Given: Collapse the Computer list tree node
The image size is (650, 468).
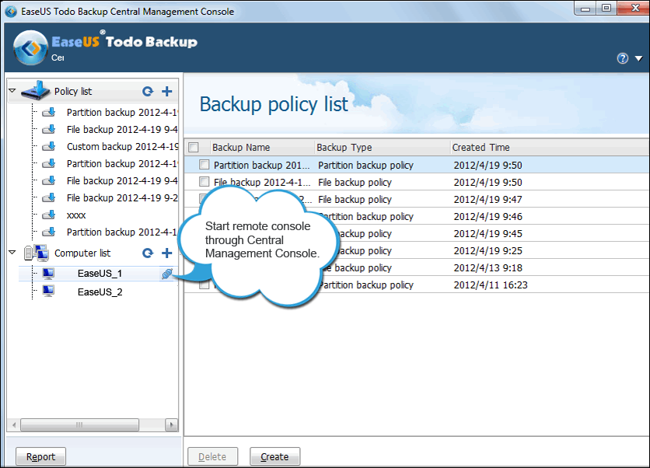Looking at the screenshot, I should point(12,253).
